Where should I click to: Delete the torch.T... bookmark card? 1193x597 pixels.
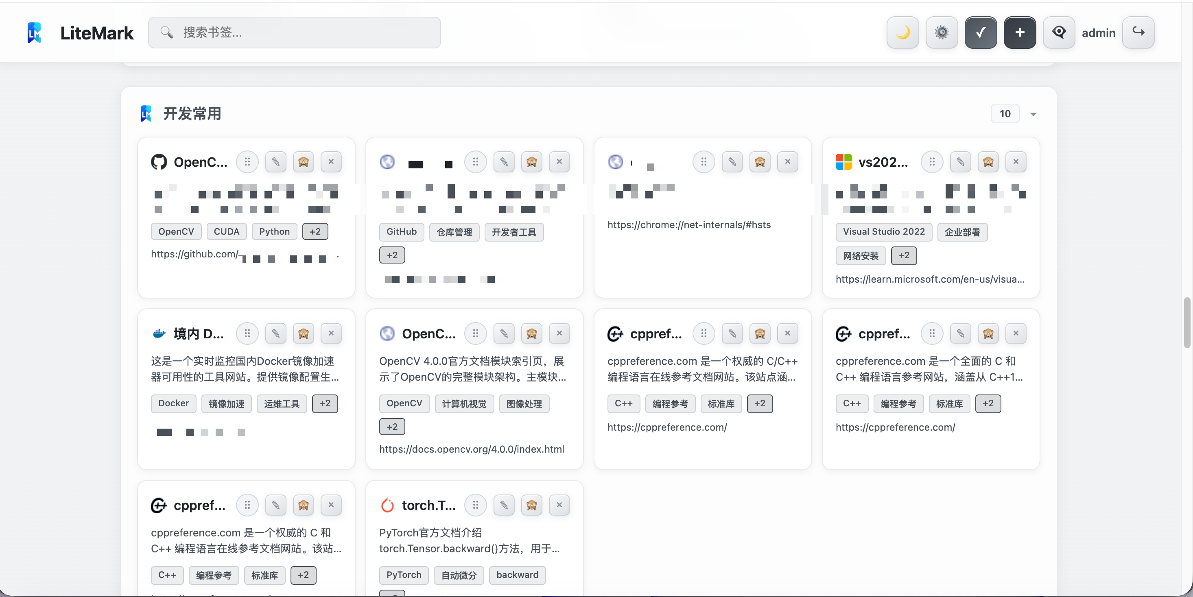coord(559,505)
